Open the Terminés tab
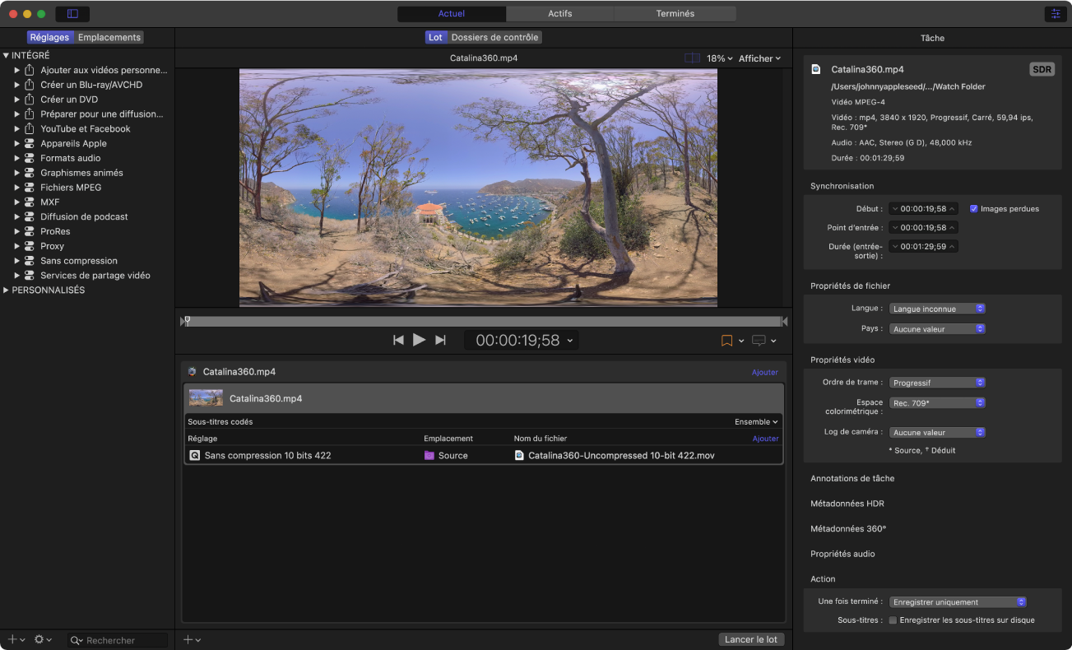The width and height of the screenshot is (1072, 650). [x=675, y=14]
